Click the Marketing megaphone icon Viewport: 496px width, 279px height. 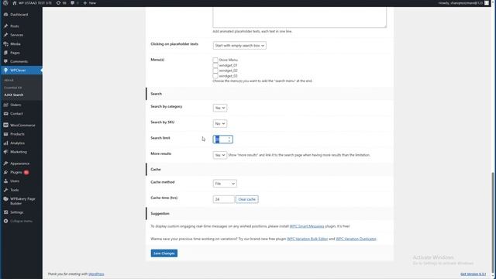click(x=5, y=152)
